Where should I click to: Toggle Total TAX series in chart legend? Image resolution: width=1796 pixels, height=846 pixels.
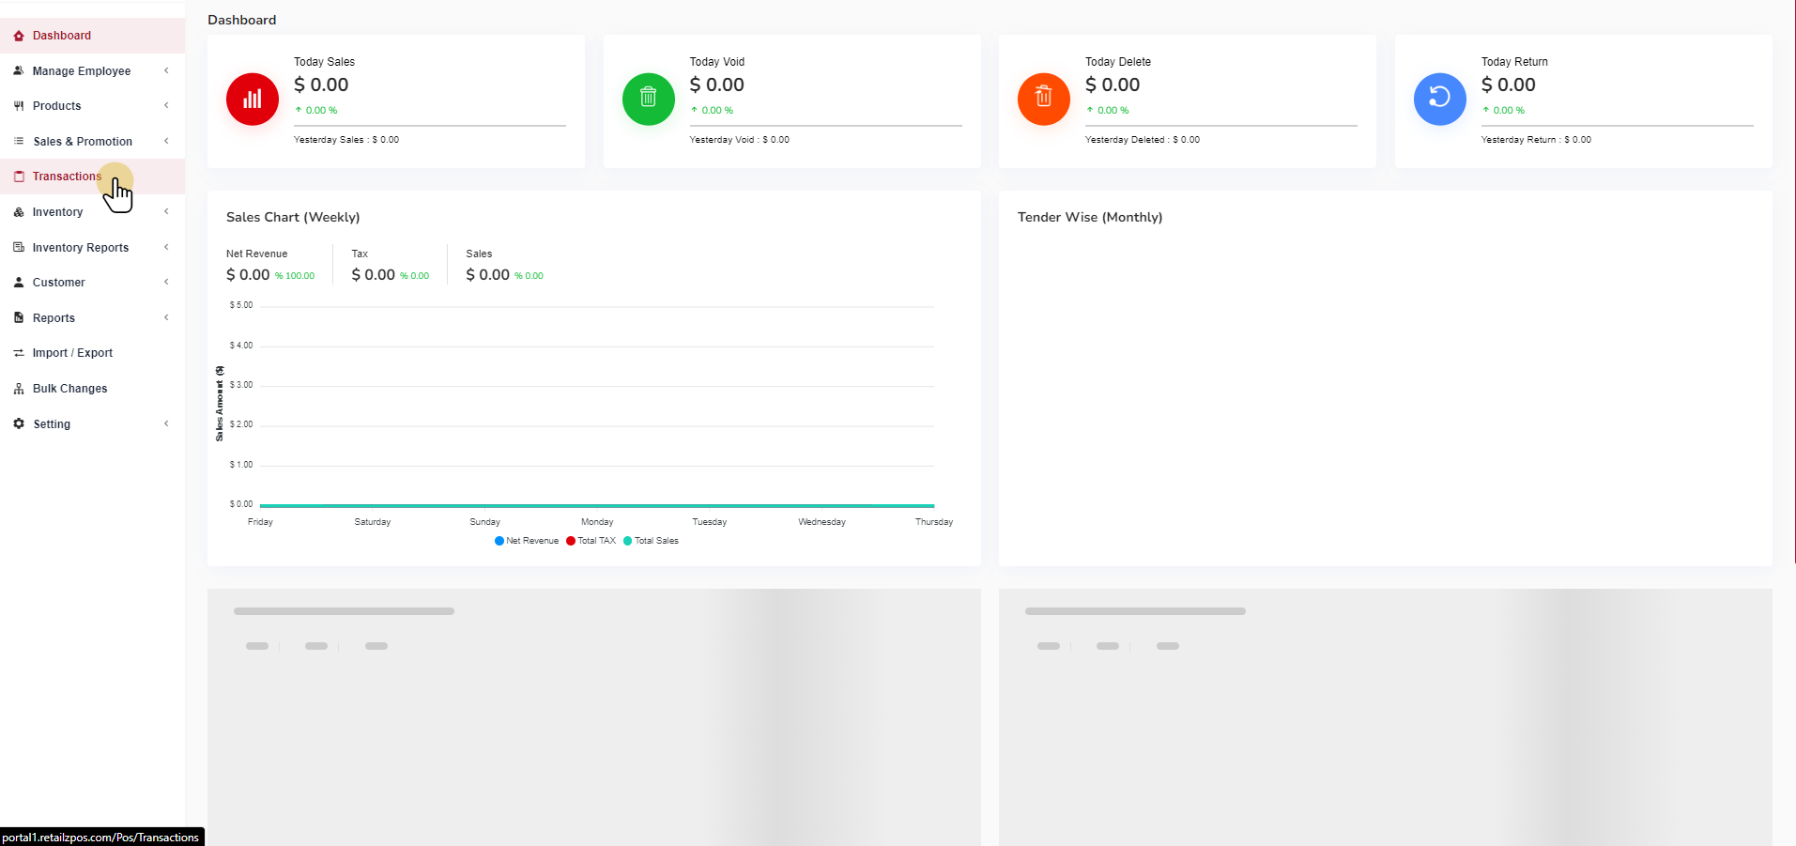591,541
